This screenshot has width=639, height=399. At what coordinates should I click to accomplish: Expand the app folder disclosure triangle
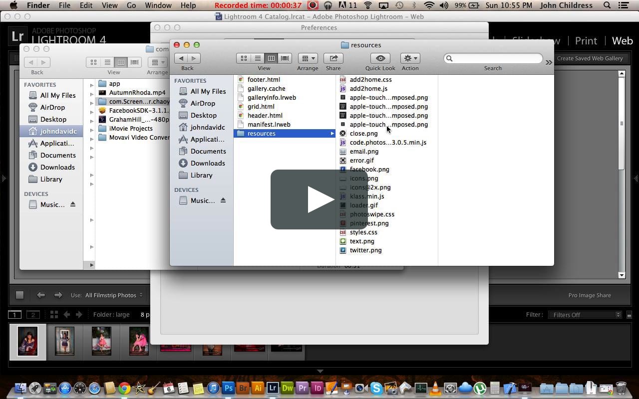pyautogui.click(x=91, y=85)
